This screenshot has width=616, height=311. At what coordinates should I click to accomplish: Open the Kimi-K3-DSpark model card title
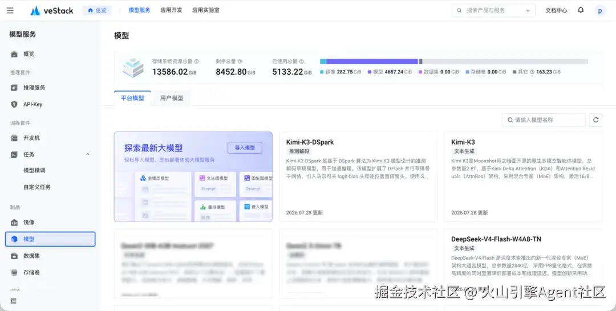click(310, 142)
